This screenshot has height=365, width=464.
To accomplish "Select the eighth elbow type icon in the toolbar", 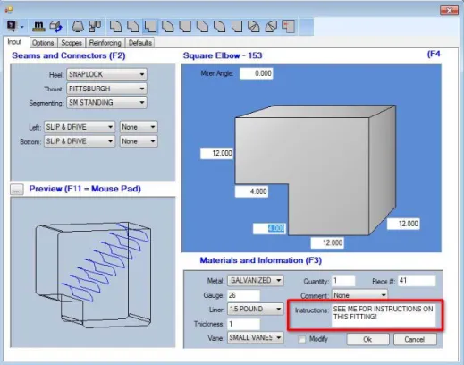I will pos(237,26).
